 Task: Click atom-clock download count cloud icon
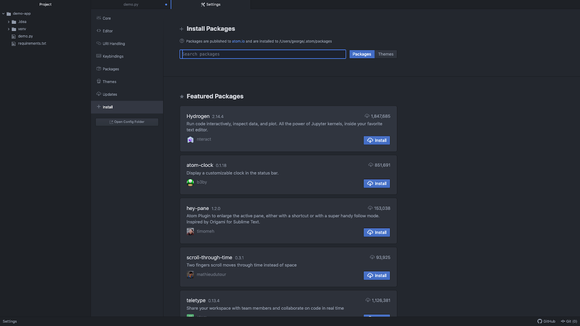click(371, 165)
